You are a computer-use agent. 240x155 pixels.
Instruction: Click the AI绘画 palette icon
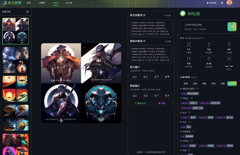[x=183, y=13]
